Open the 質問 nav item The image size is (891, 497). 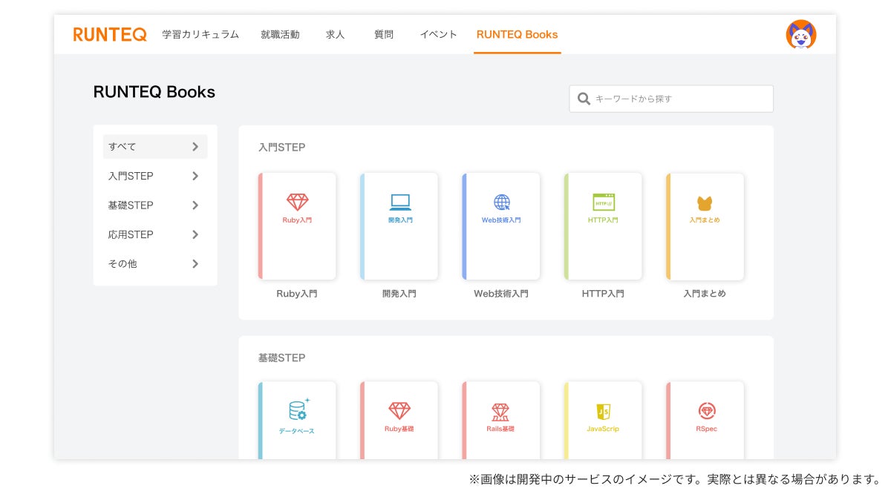point(384,34)
